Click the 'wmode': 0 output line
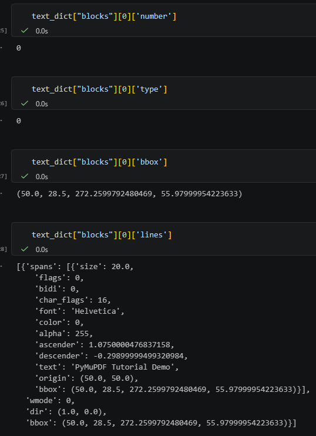 [51, 401]
